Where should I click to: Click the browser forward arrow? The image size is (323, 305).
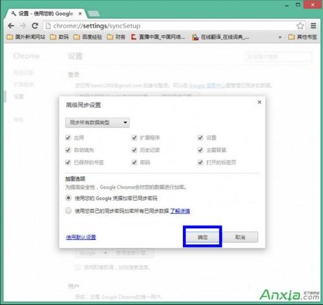click(x=23, y=26)
